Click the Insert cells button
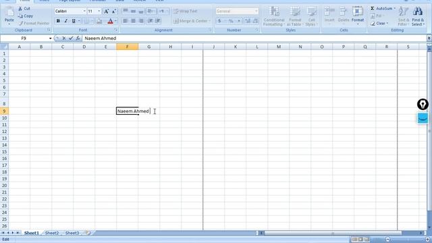Viewport: 432px width, 243px height. 329,15
